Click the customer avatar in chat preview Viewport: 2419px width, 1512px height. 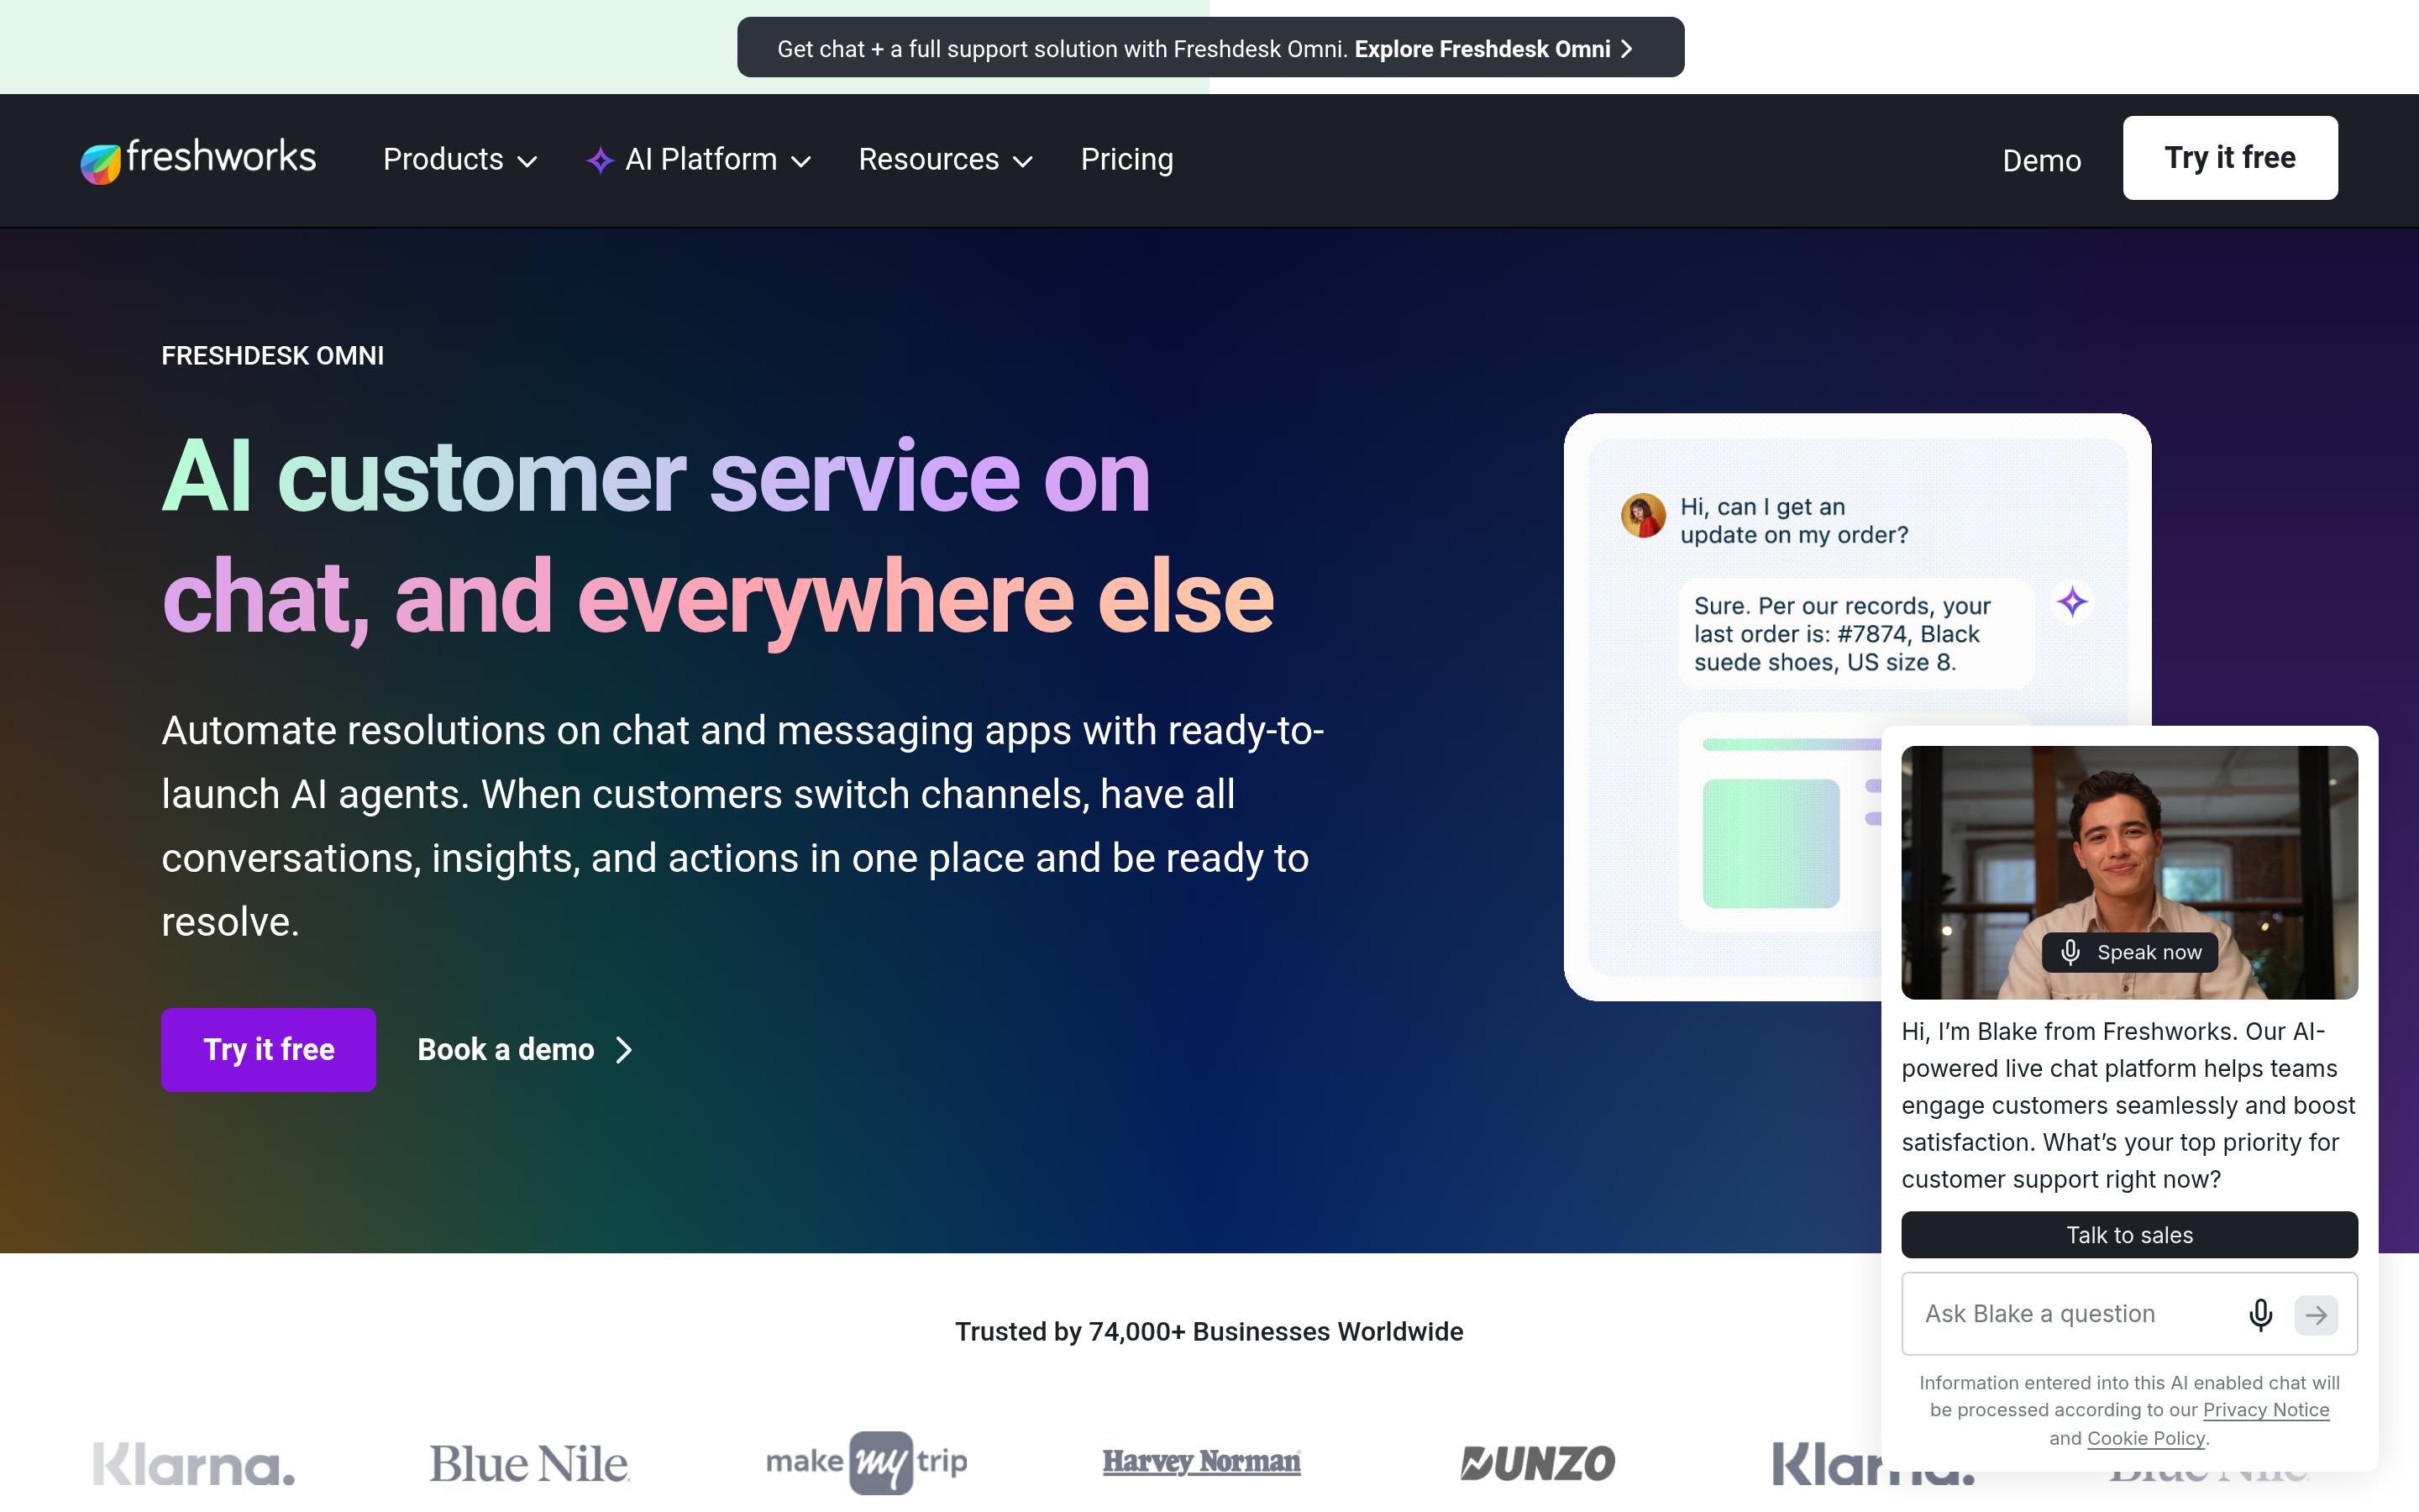1643,516
